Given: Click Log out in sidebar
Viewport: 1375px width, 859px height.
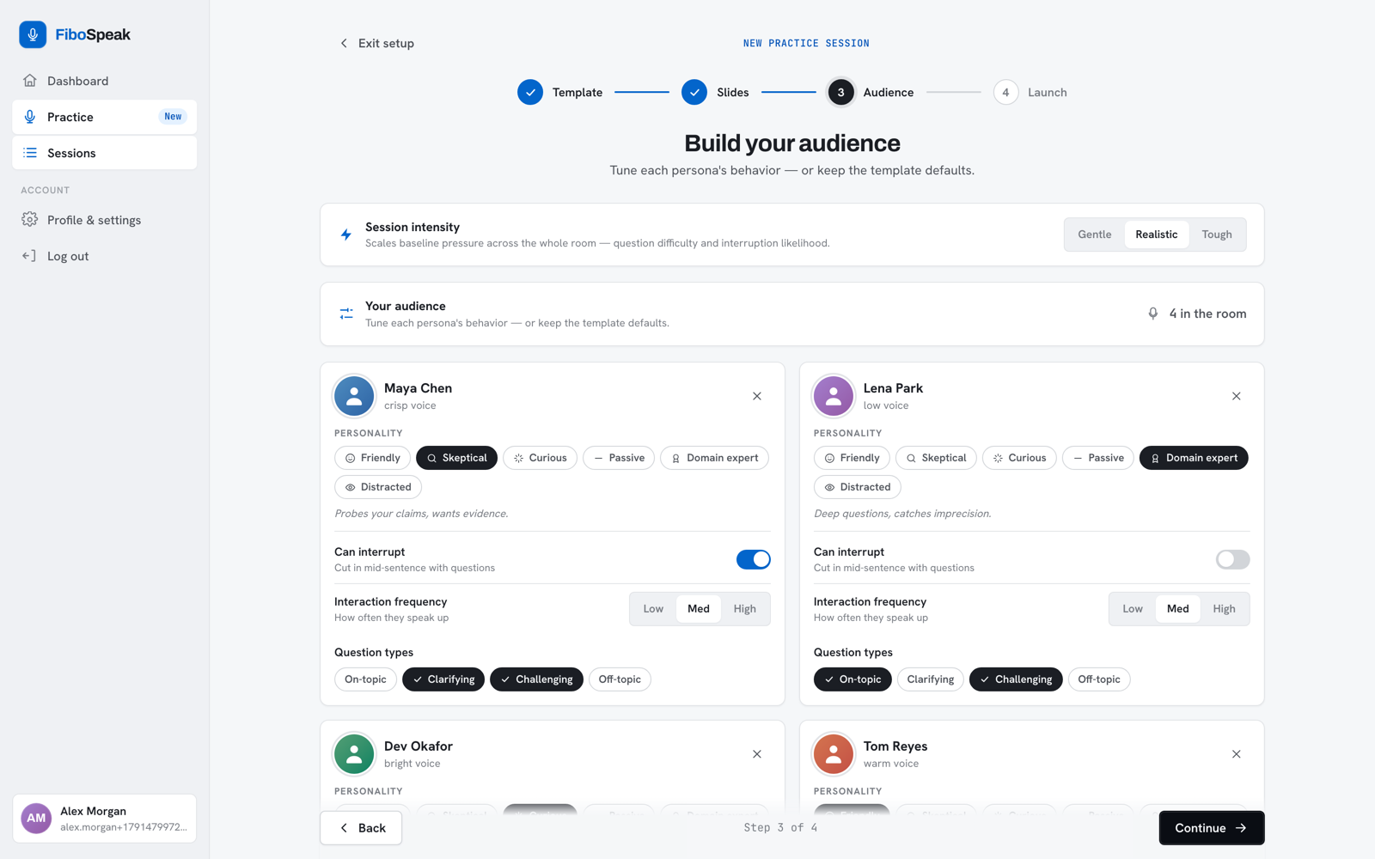Looking at the screenshot, I should click(105, 256).
